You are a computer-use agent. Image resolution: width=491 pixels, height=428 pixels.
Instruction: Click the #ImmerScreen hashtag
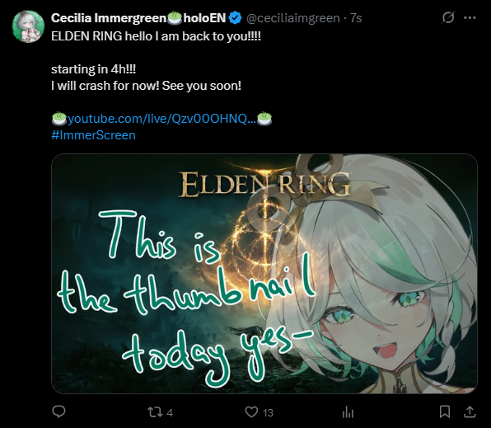point(93,135)
